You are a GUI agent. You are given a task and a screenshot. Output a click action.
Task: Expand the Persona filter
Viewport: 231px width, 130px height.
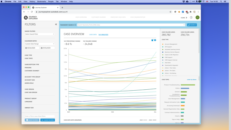28,68
